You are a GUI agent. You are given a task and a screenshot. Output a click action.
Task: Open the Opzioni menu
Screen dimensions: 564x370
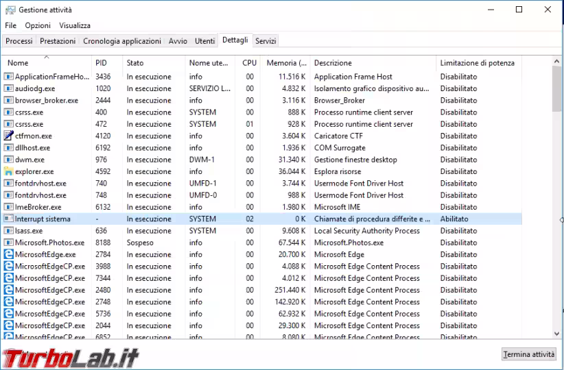coord(38,25)
